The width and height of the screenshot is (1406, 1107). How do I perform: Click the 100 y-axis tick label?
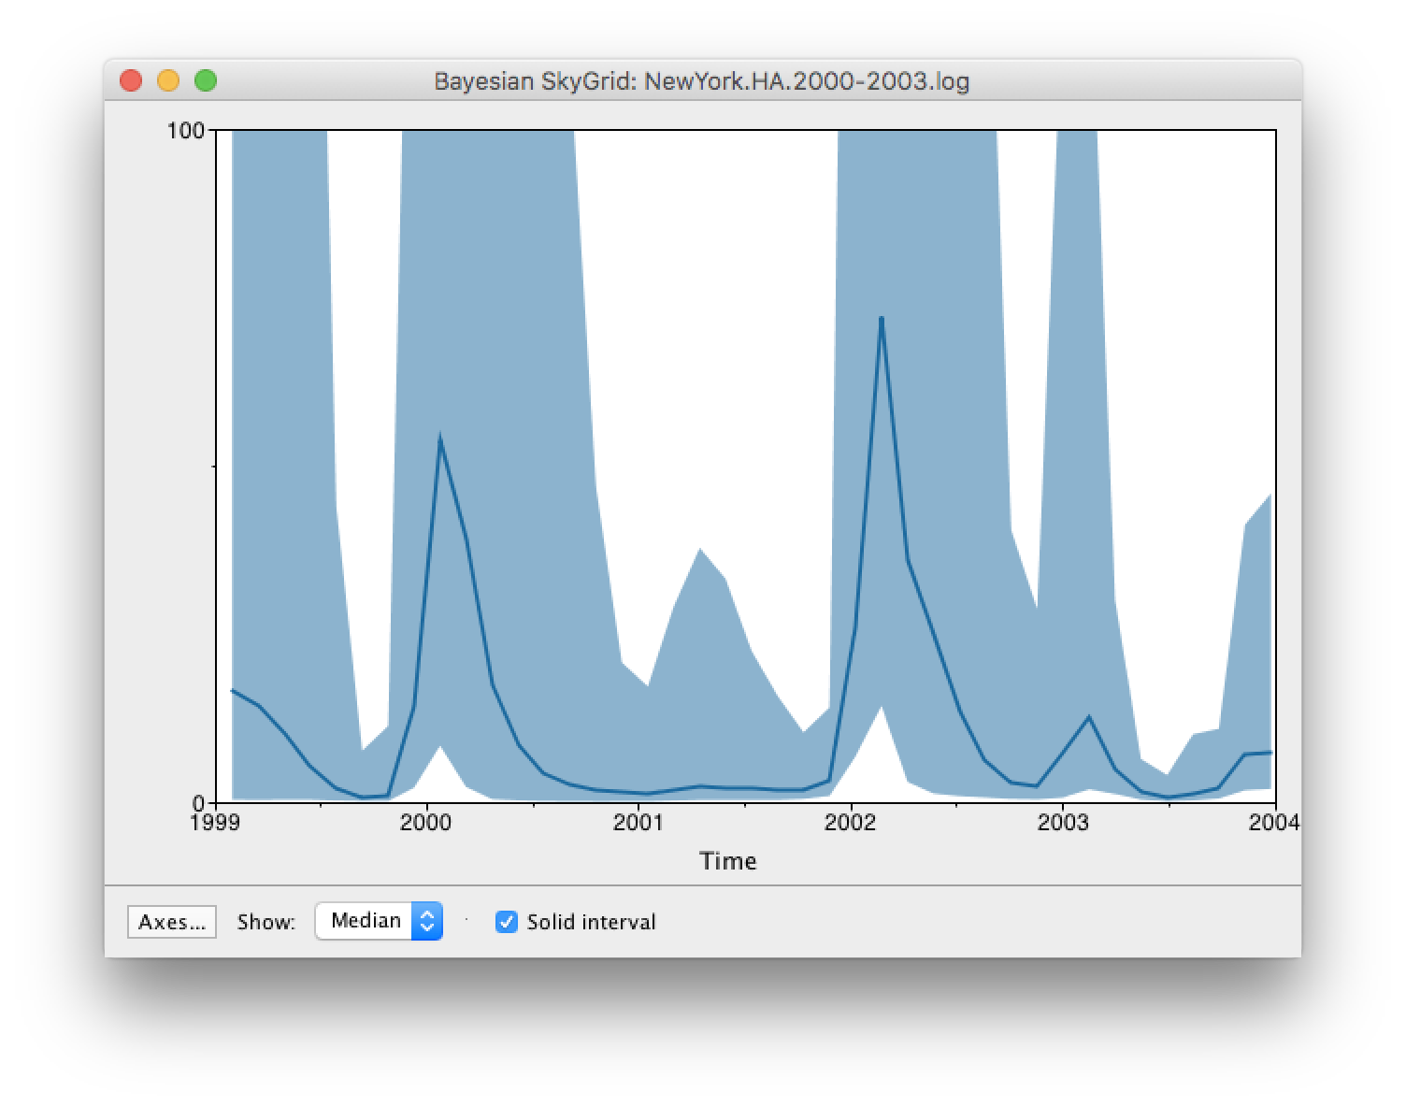tap(185, 130)
